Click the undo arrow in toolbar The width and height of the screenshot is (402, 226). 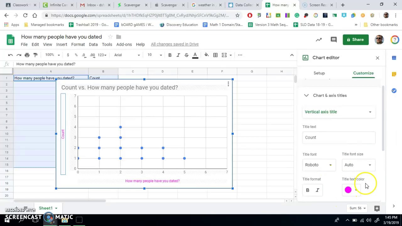click(10, 55)
